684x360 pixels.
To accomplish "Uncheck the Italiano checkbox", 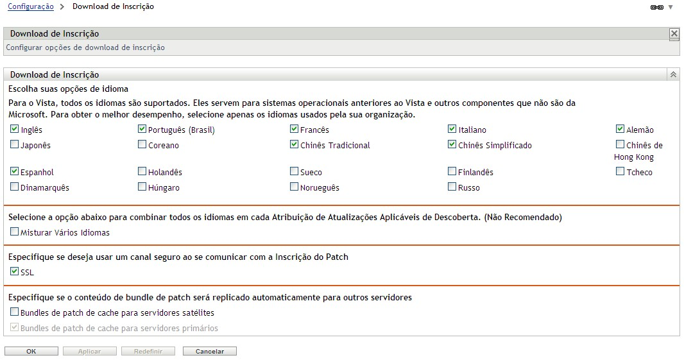I will pyautogui.click(x=452, y=129).
